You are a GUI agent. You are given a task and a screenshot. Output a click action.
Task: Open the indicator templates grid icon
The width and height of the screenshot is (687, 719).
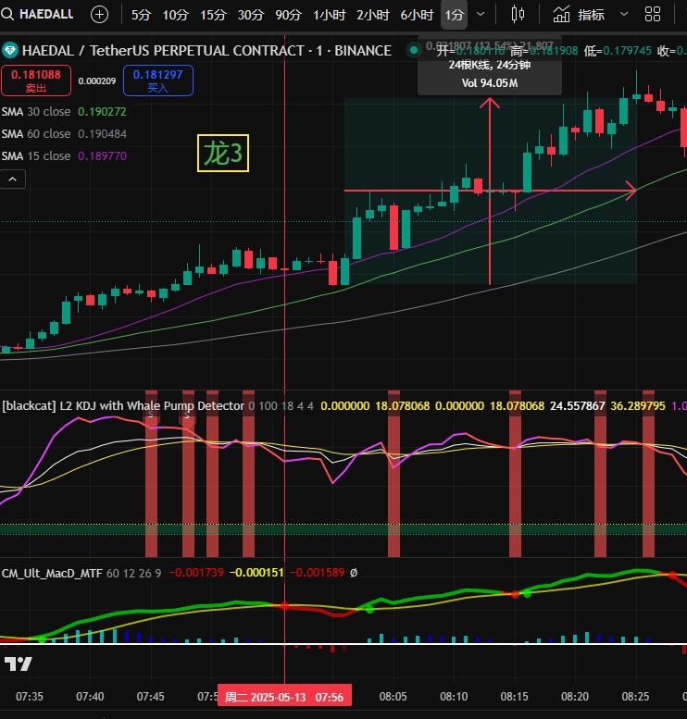[653, 14]
